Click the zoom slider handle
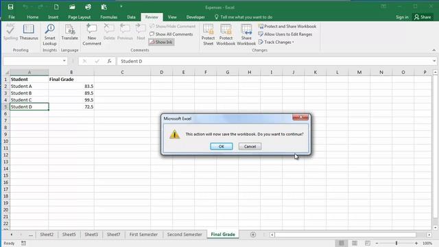439x247 pixels. (x=396, y=243)
